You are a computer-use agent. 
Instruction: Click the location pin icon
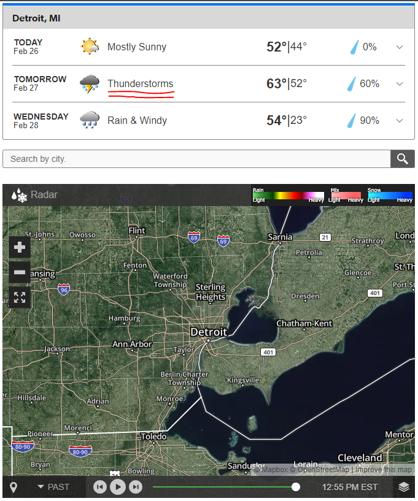(14, 488)
